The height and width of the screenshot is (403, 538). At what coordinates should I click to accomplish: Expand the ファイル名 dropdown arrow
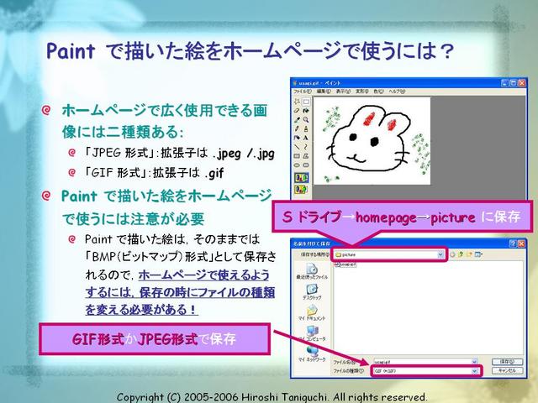(474, 362)
